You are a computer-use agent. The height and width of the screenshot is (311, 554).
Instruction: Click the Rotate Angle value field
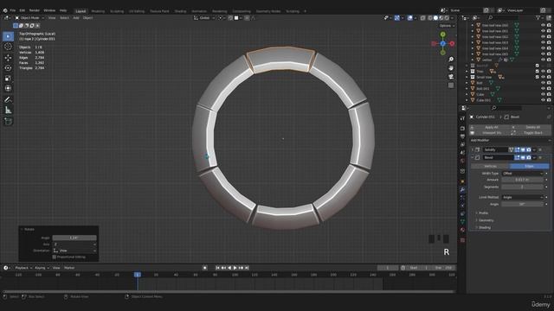coord(74,238)
